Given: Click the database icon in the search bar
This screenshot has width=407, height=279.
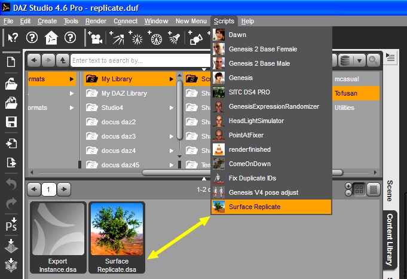Looking at the screenshot, I should [345, 60].
